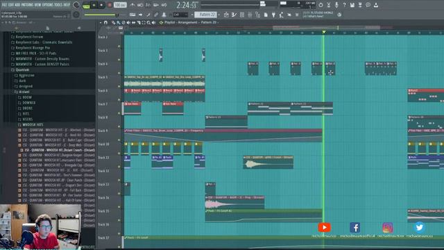Expand the DRONE folder
Image resolution: width=444 pixels, height=250 pixels.
27,108
